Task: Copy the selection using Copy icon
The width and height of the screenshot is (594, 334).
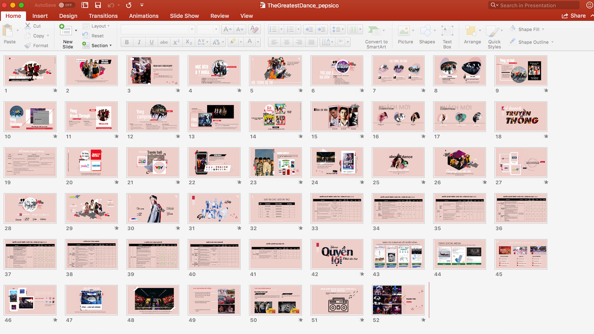Action: tap(28, 36)
